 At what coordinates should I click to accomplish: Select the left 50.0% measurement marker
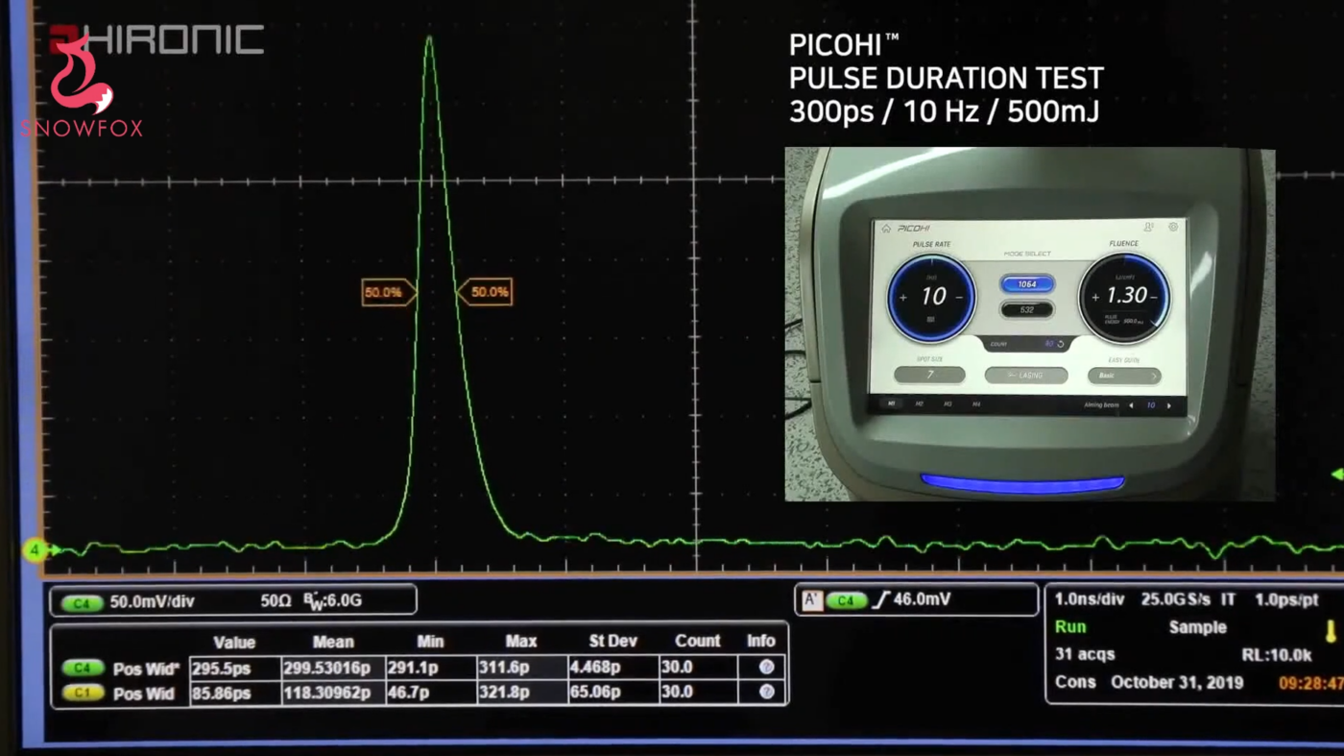pyautogui.click(x=388, y=292)
